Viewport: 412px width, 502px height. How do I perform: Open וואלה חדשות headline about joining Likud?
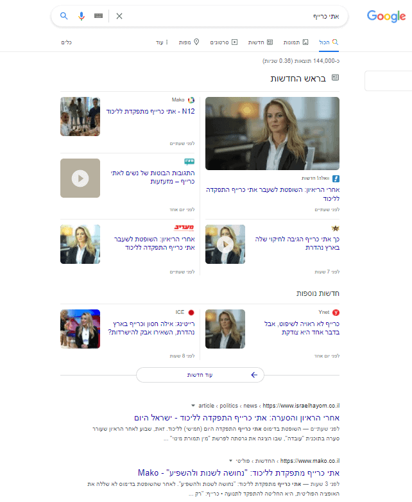point(273,194)
